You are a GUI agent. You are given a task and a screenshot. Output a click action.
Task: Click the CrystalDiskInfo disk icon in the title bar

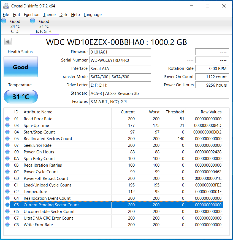(6, 6)
